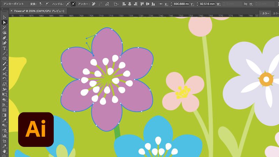Select the Lasso tool
The width and height of the screenshot is (279, 157).
coord(5,33)
